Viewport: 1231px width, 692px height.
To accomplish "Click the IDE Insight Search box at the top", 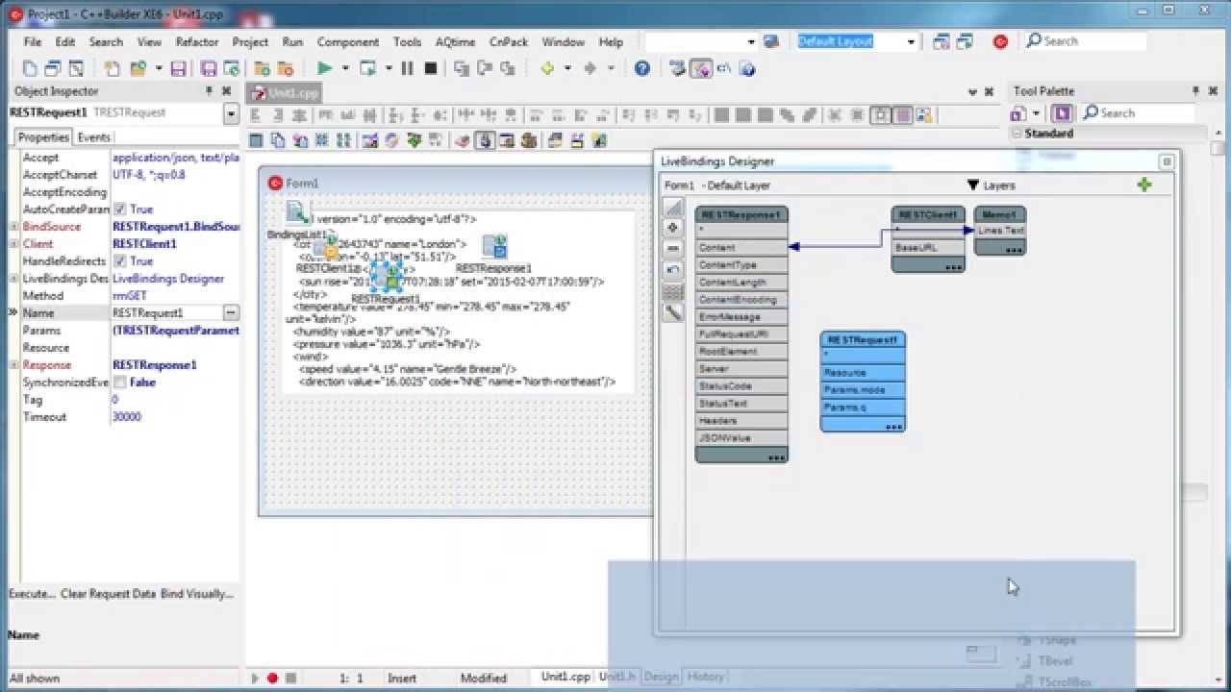I will coord(1085,41).
